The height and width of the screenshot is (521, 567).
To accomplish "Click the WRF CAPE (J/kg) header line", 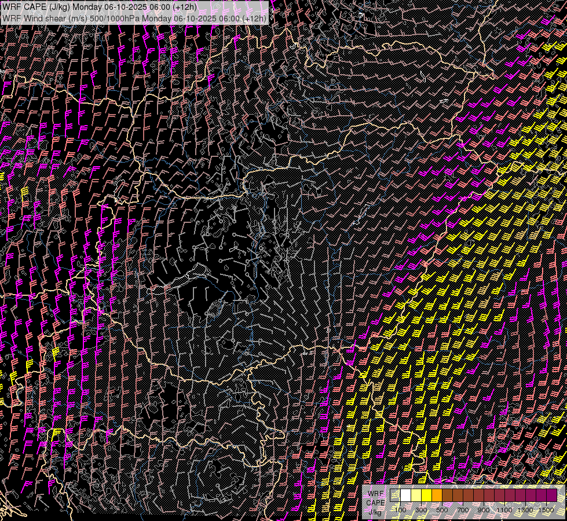I will pos(100,7).
